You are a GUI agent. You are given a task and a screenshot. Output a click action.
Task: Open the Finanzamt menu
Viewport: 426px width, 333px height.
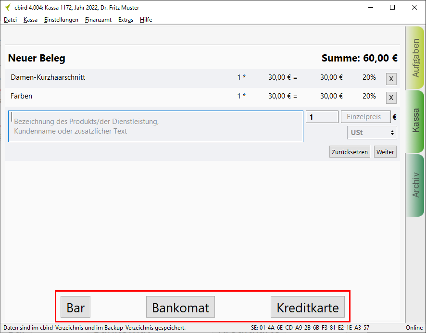click(x=98, y=20)
